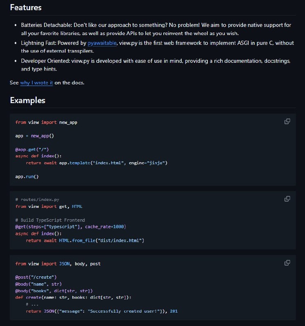
Task: Open the pyawaitable link
Action: point(102,43)
